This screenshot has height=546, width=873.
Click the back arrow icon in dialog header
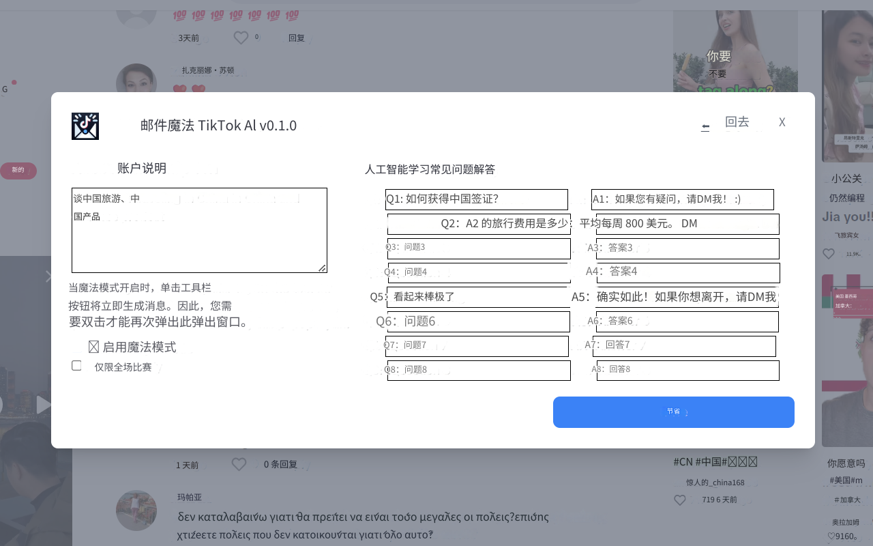pyautogui.click(x=705, y=127)
